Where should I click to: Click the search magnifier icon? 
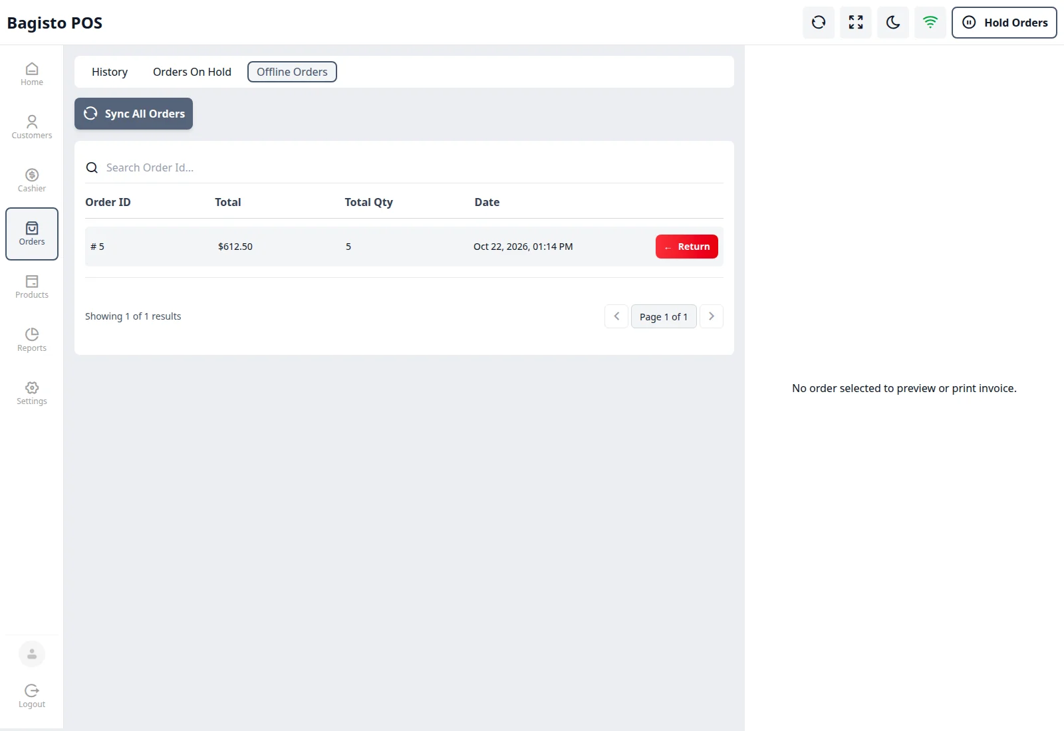click(x=92, y=167)
